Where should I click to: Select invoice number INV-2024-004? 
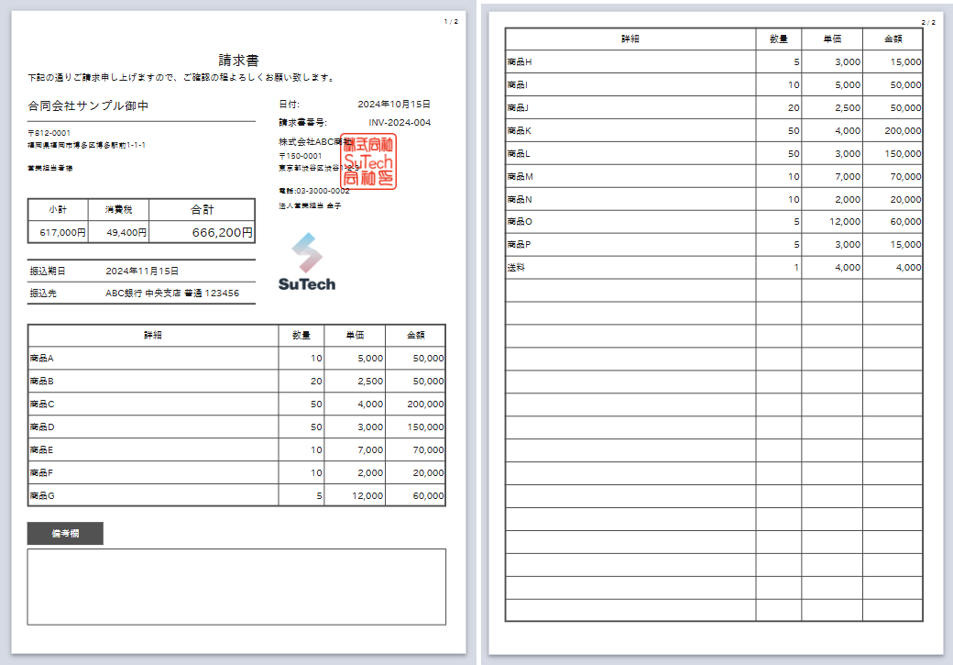pos(400,123)
